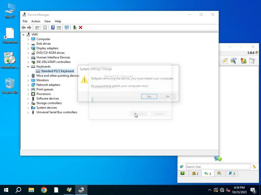Show hidden system tray icons
Viewport: 261px width, 195px height.
(210, 190)
